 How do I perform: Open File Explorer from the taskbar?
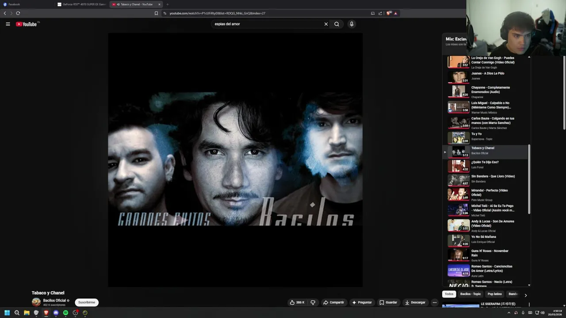click(x=27, y=313)
